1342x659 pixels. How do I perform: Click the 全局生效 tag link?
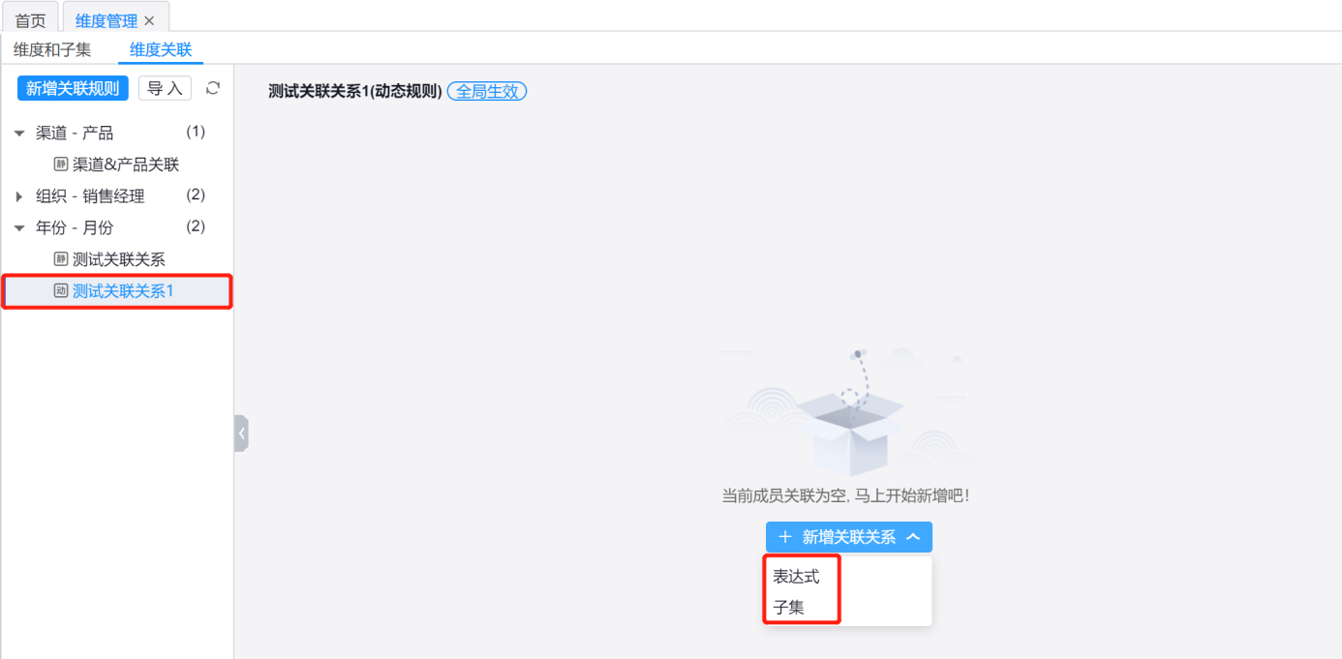point(487,92)
